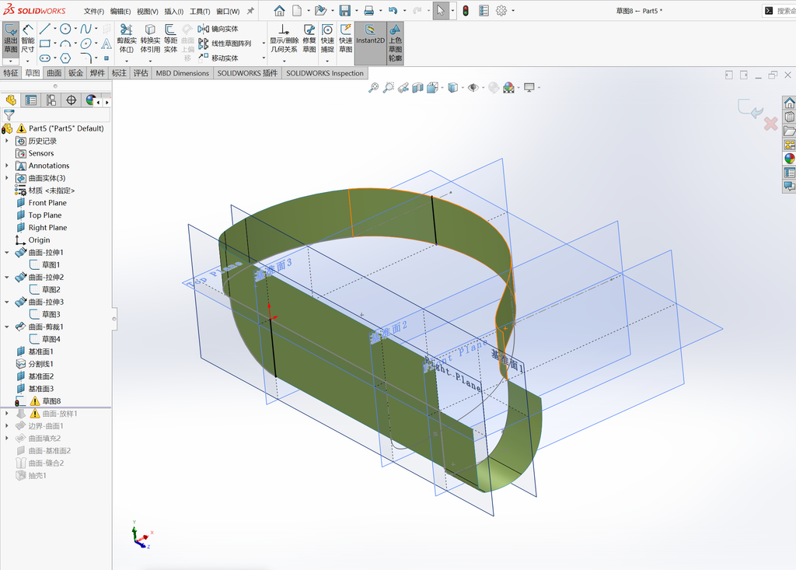Click the Options gear icon
The width and height of the screenshot is (796, 570).
click(501, 11)
